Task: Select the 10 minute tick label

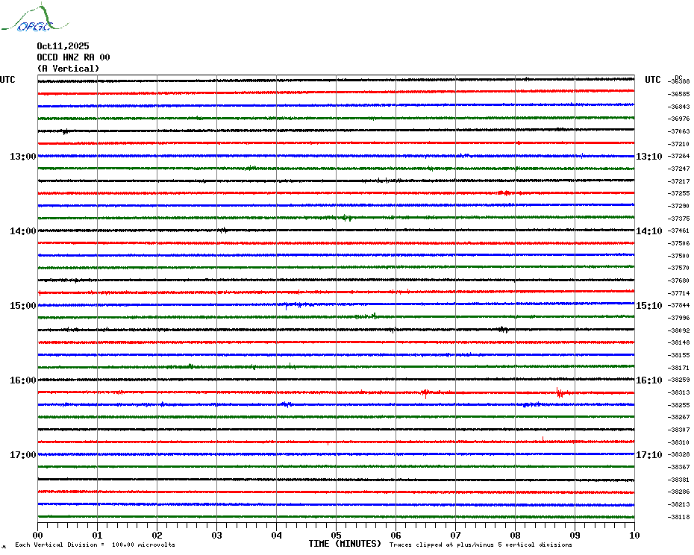Action: coord(634,535)
